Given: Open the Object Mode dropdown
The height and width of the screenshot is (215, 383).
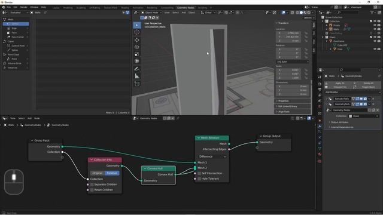Looking at the screenshot, I should point(151,13).
